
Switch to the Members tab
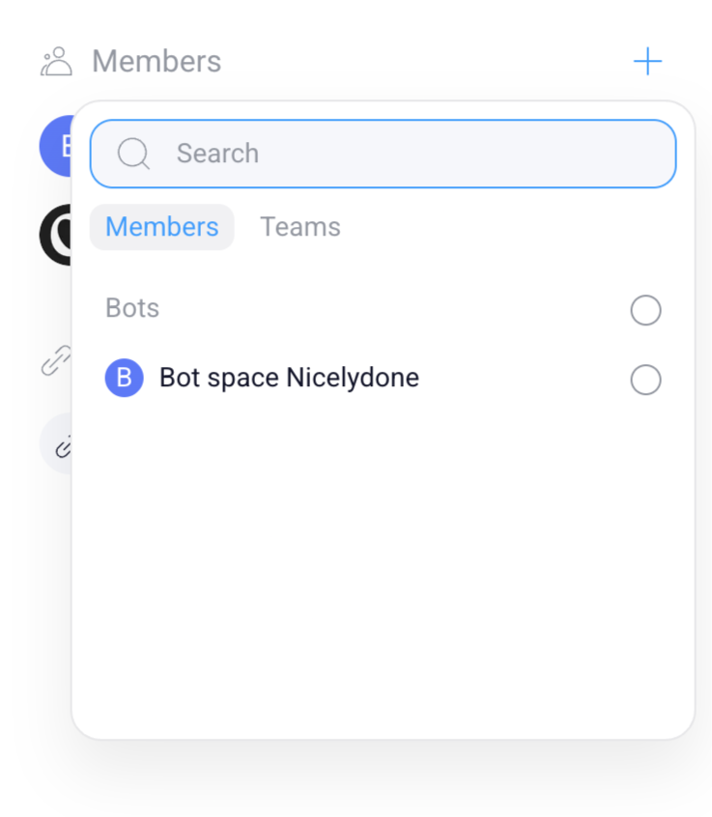[x=161, y=226]
